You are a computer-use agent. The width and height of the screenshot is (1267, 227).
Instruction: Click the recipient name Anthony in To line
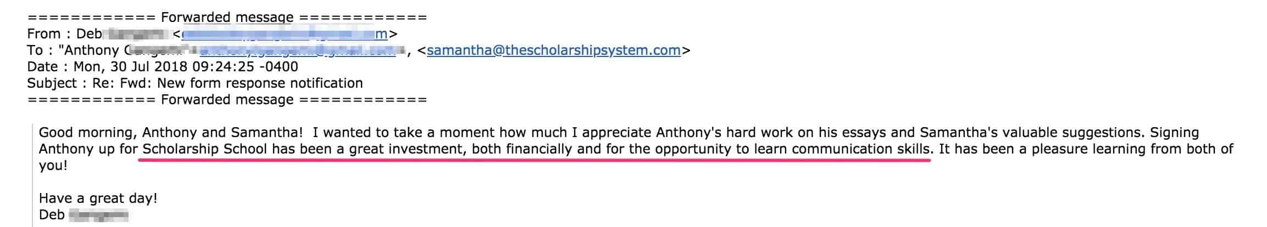tap(92, 50)
